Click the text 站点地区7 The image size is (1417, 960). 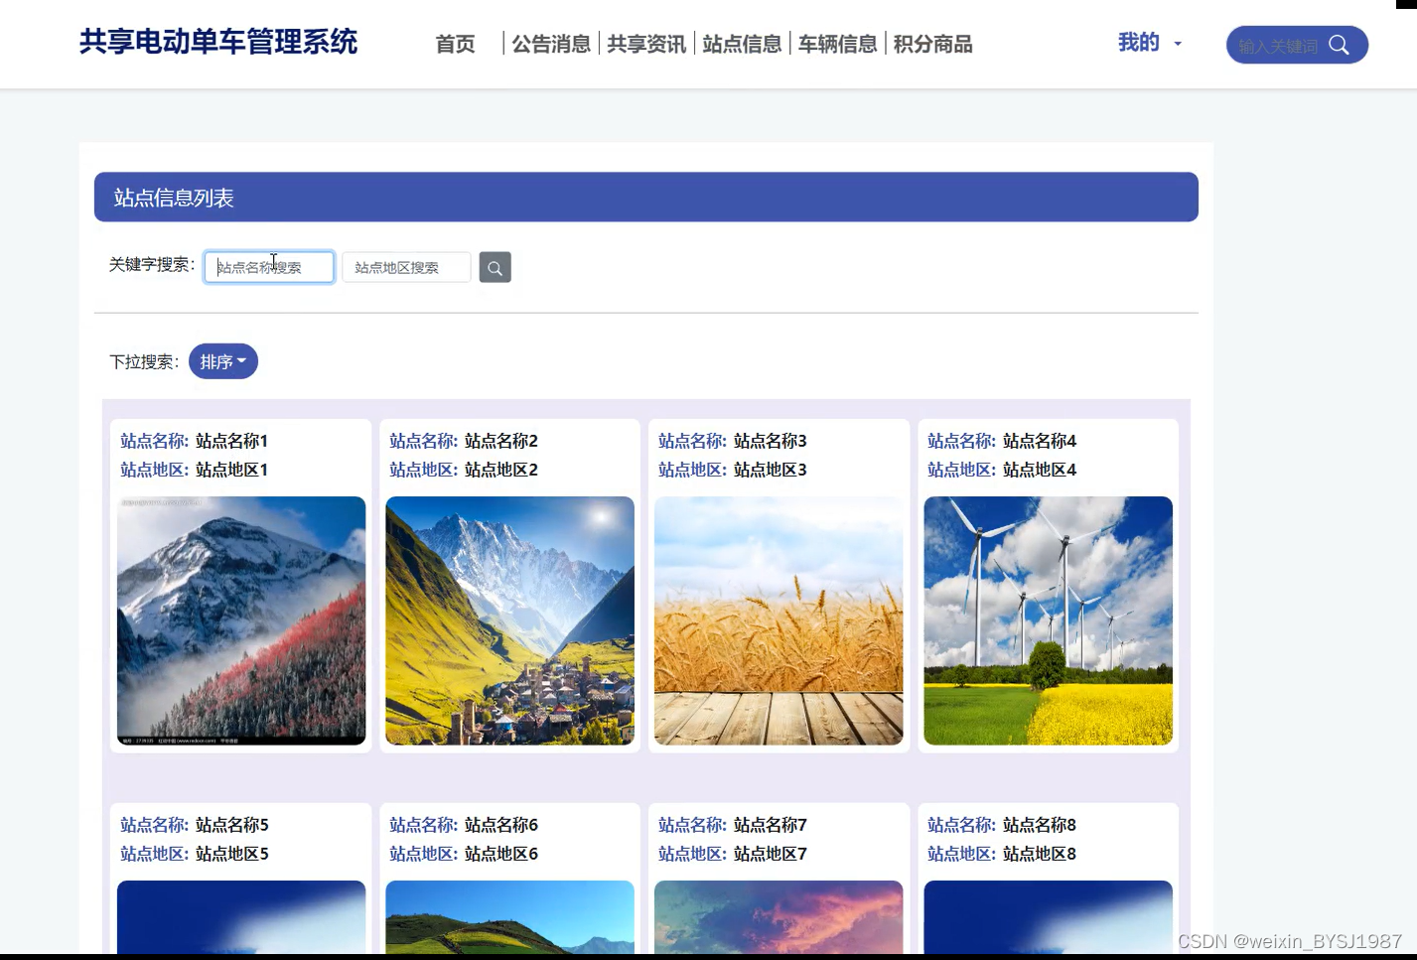coord(770,854)
